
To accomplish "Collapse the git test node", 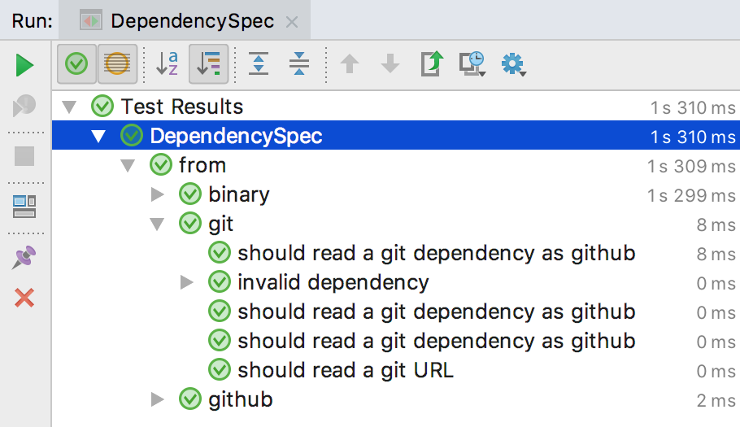I will pos(158,224).
